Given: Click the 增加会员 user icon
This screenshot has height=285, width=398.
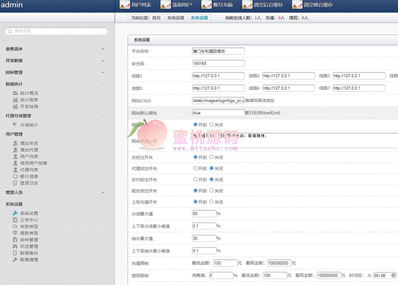Looking at the screenshot, I should [15, 143].
